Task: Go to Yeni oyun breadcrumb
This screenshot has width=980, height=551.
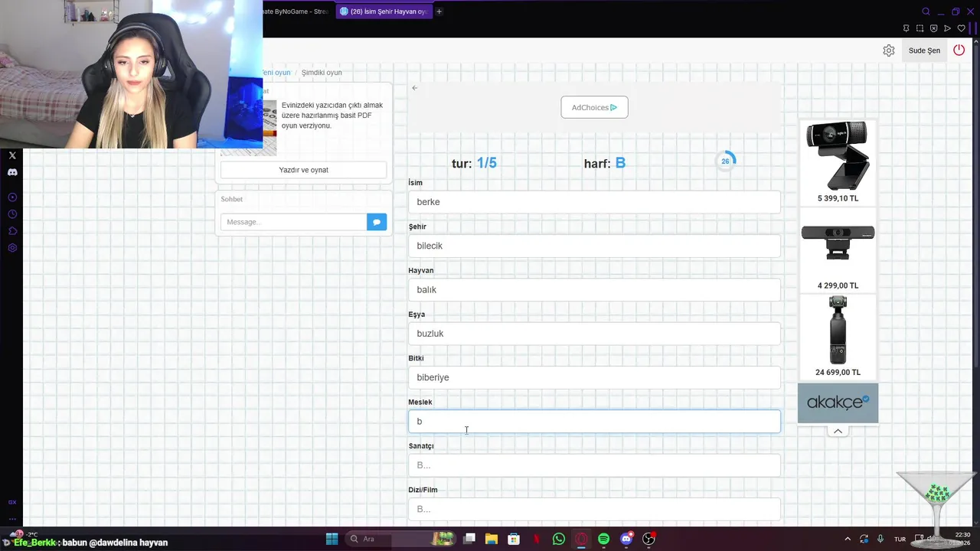Action: point(276,73)
